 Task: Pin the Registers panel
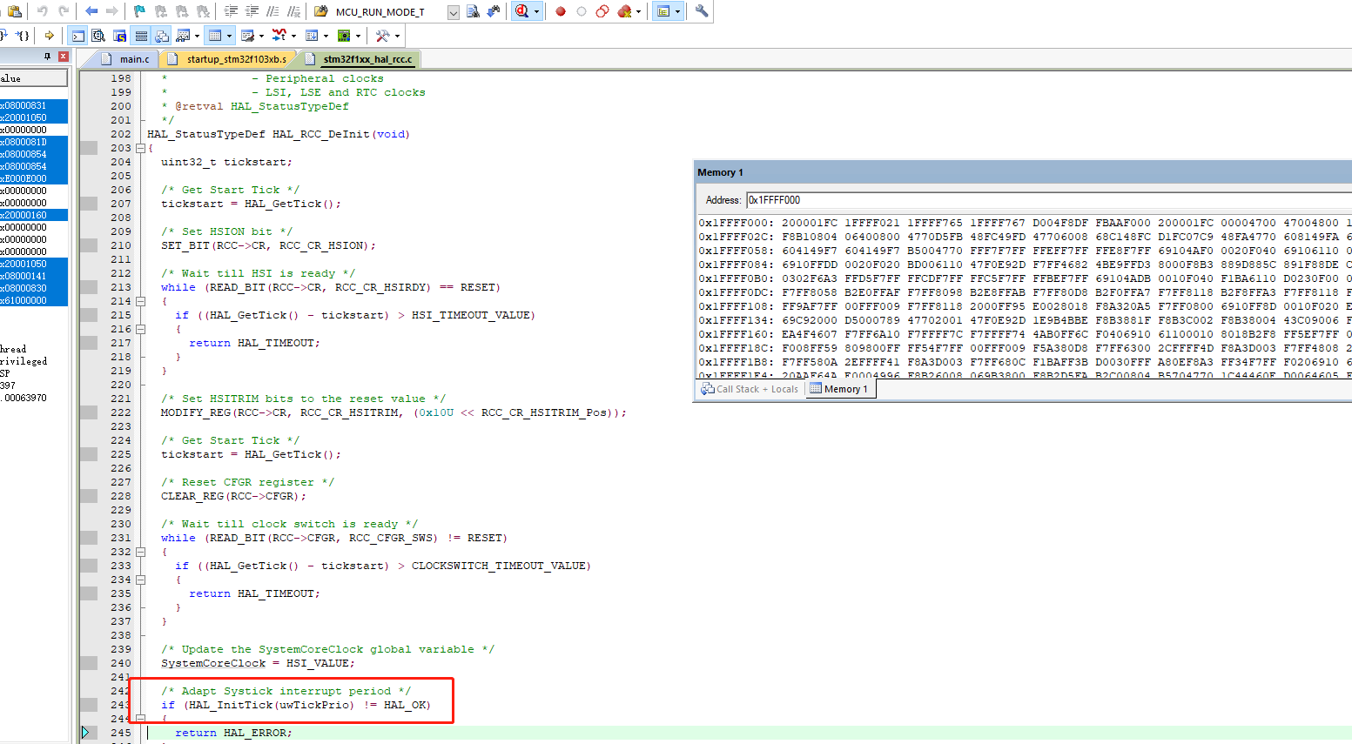[47, 56]
